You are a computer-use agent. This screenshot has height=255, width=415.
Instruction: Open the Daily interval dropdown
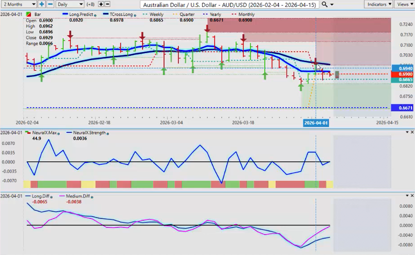coord(69,4)
